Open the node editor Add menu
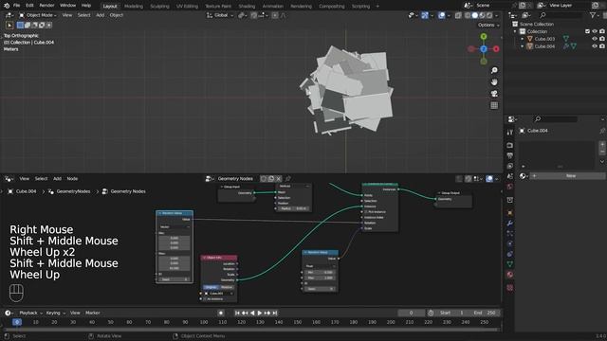Viewport: 607px width, 341px height. point(57,179)
